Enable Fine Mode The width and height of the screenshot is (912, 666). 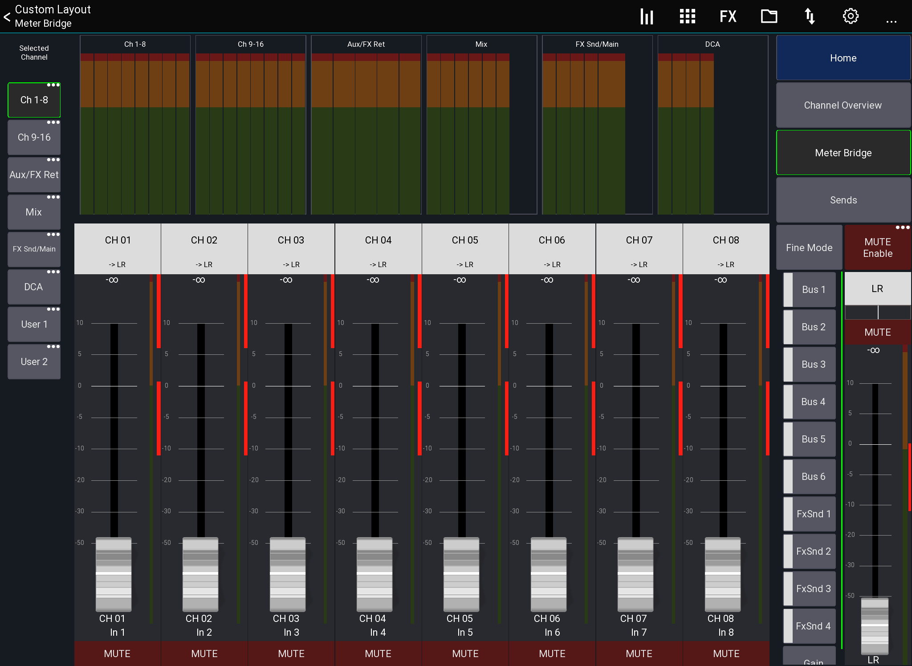click(809, 248)
